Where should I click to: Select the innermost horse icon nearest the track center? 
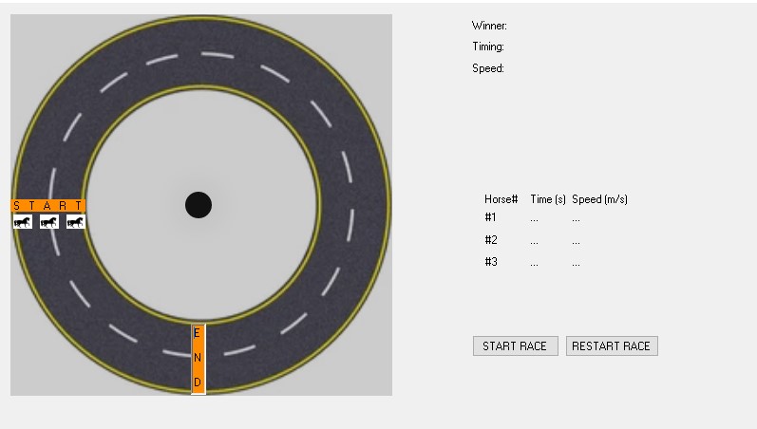click(x=75, y=222)
